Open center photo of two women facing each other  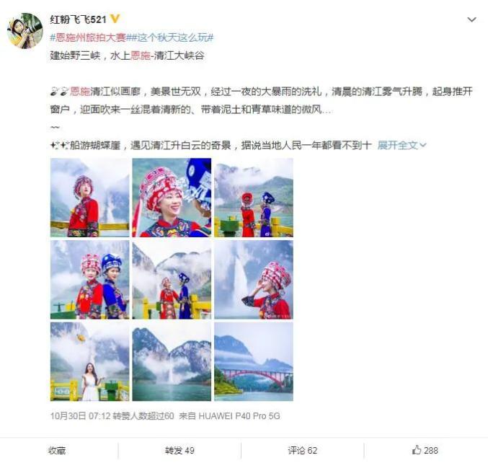pyautogui.click(x=172, y=280)
